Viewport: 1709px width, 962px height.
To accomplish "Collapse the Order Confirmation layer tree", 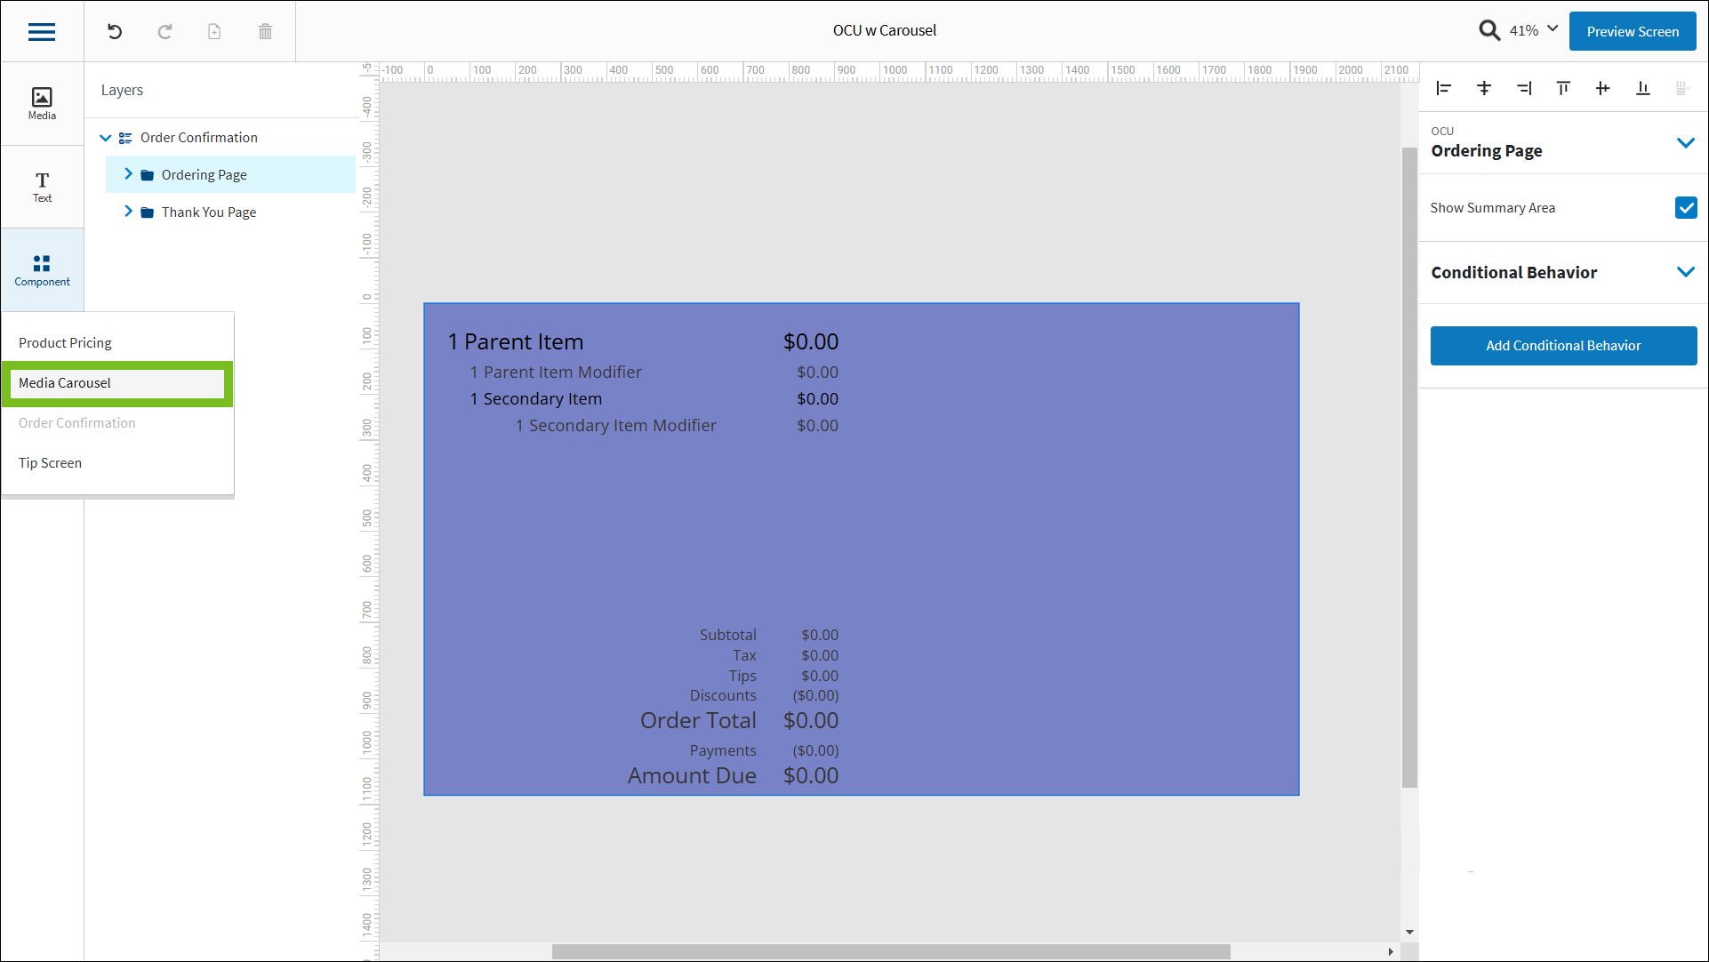I will click(x=106, y=138).
